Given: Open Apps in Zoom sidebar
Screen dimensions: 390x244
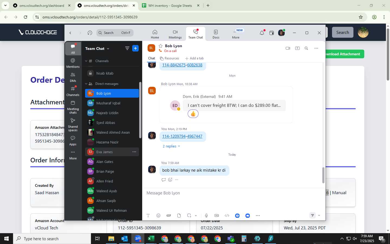Looking at the screenshot, I should click(73, 140).
